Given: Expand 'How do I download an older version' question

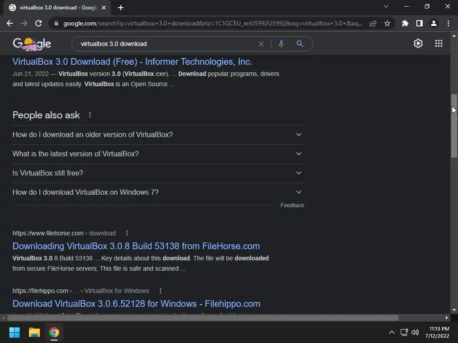Looking at the screenshot, I should [x=158, y=135].
